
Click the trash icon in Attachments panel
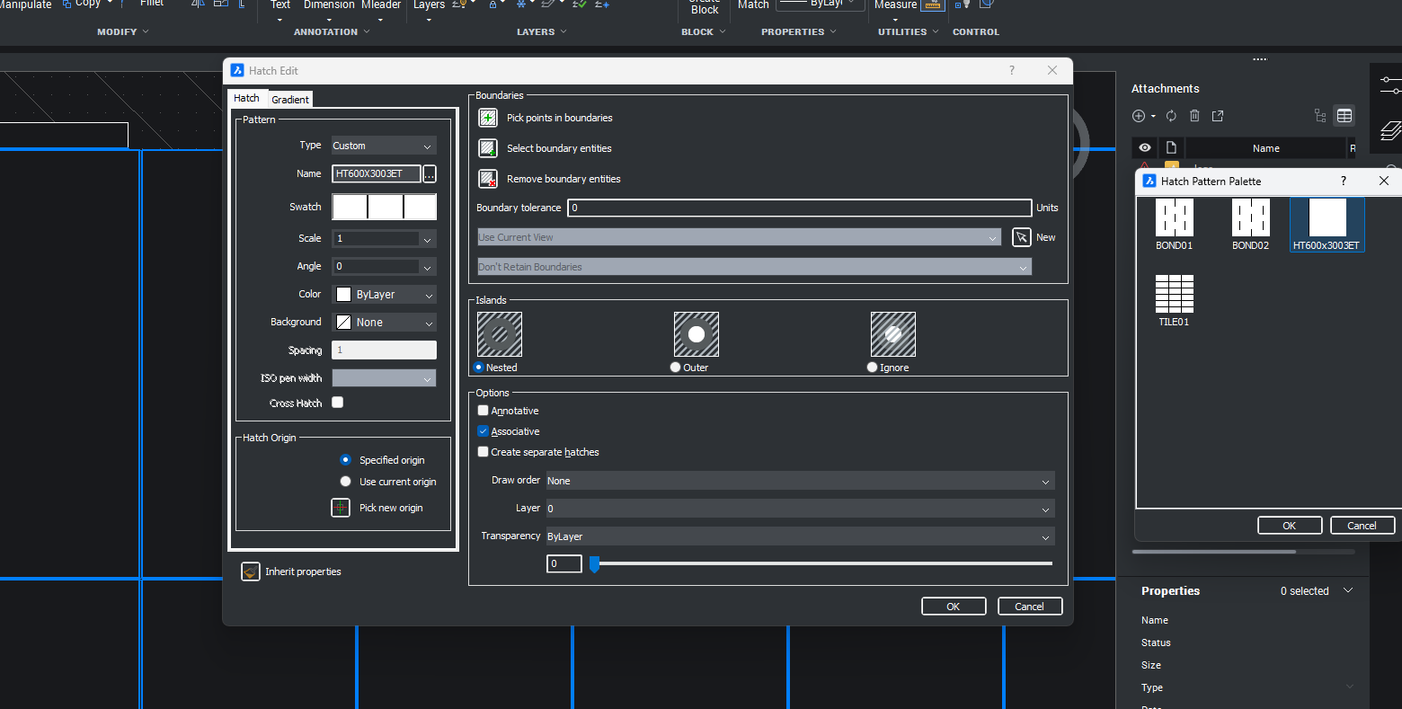1194,116
